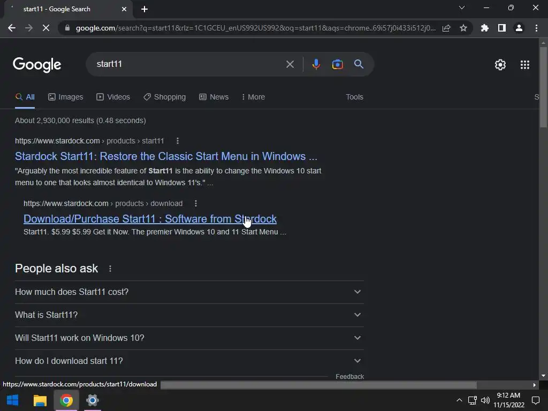
Task: Close the start11 Google Search tab
Action: point(124,9)
